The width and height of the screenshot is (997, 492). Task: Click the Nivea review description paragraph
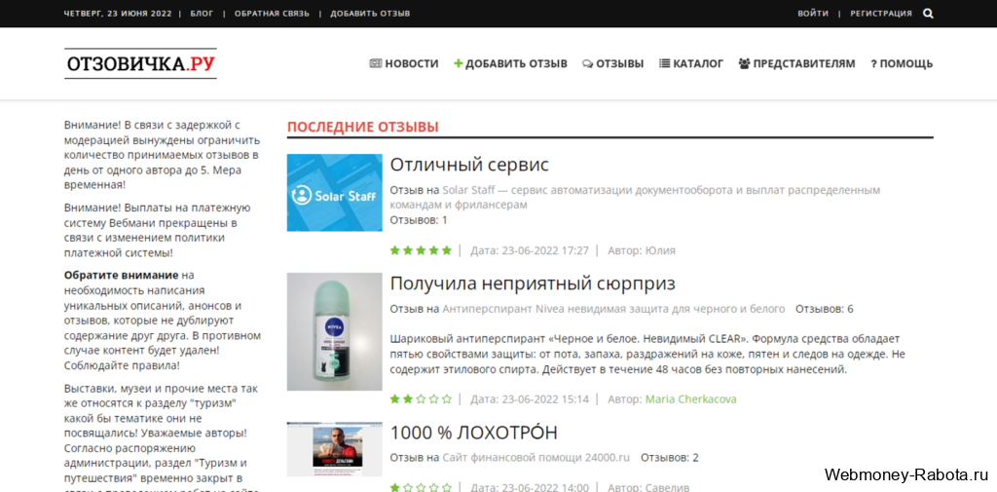pos(646,354)
